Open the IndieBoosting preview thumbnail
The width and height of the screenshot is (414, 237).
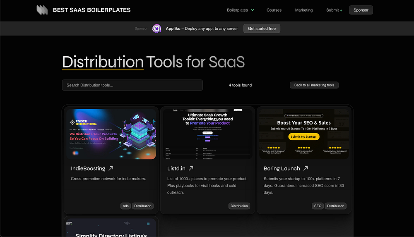click(111, 134)
